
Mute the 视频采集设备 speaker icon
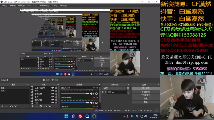[x=92, y=103]
